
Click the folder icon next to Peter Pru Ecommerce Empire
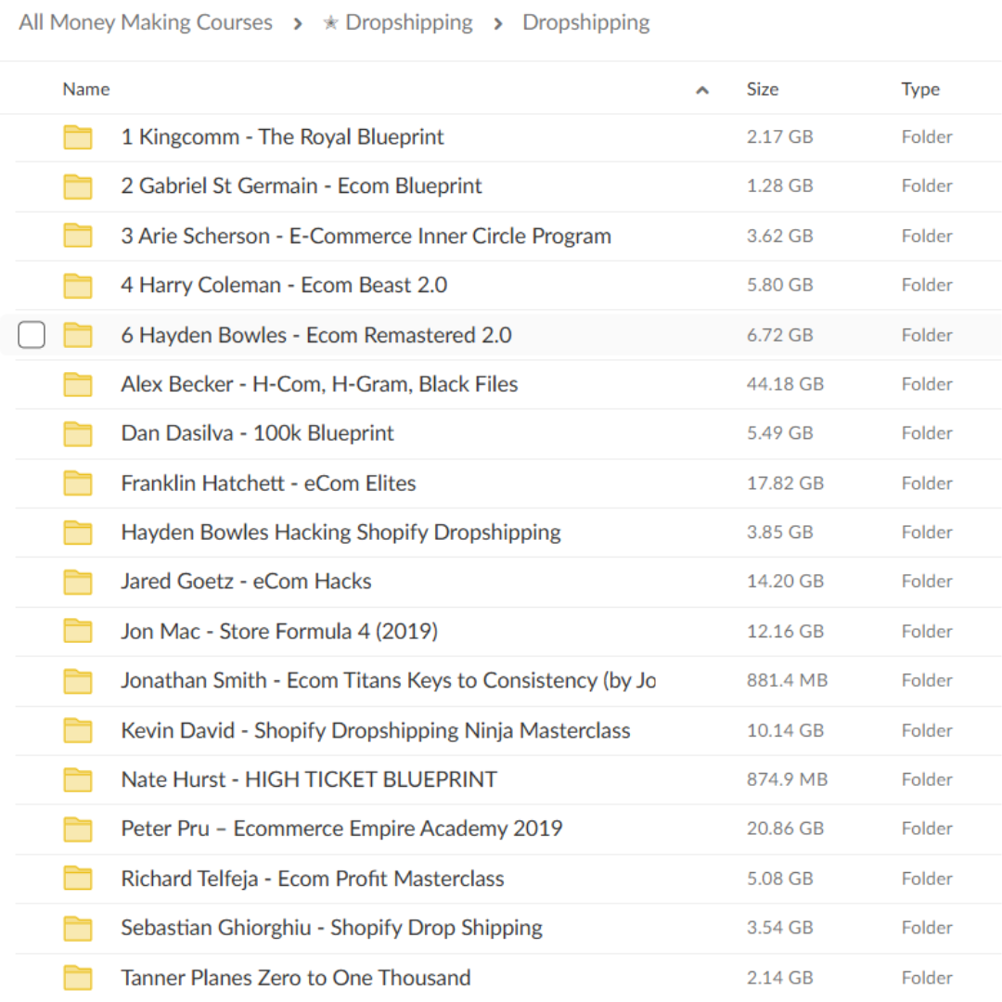tap(78, 829)
